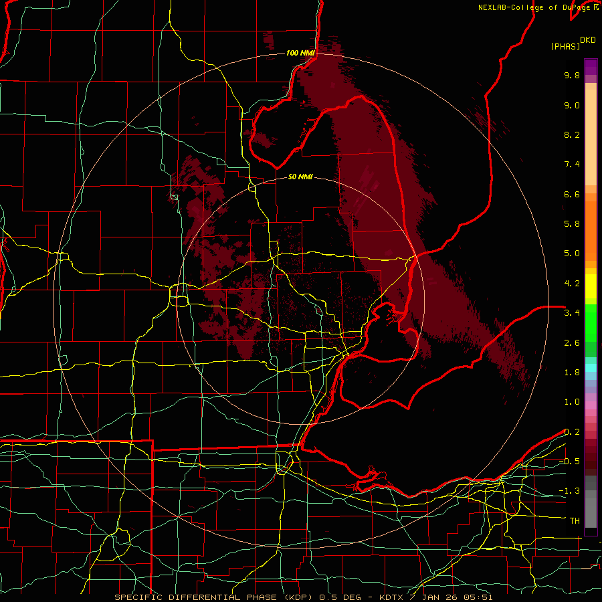Click the 2.6 legend value
The height and width of the screenshot is (602, 602).
tap(572, 343)
